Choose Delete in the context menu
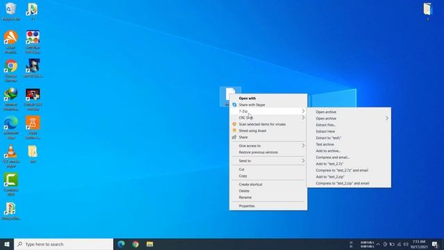 point(268,191)
